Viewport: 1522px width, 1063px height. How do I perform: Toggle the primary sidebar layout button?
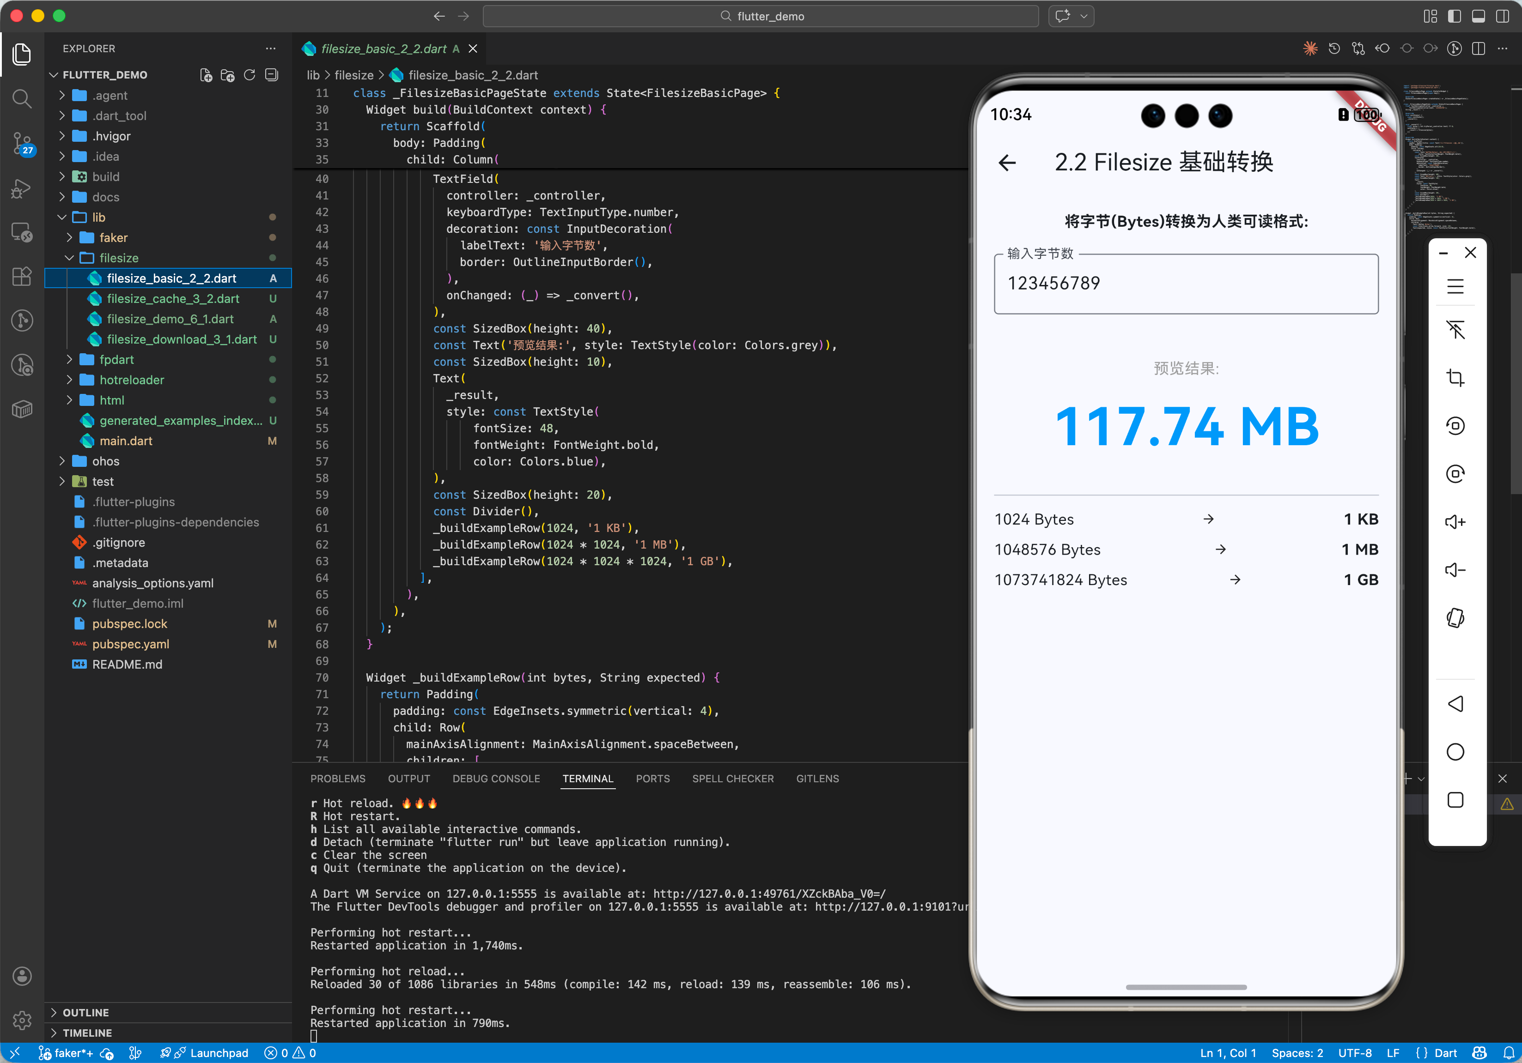(x=1455, y=16)
